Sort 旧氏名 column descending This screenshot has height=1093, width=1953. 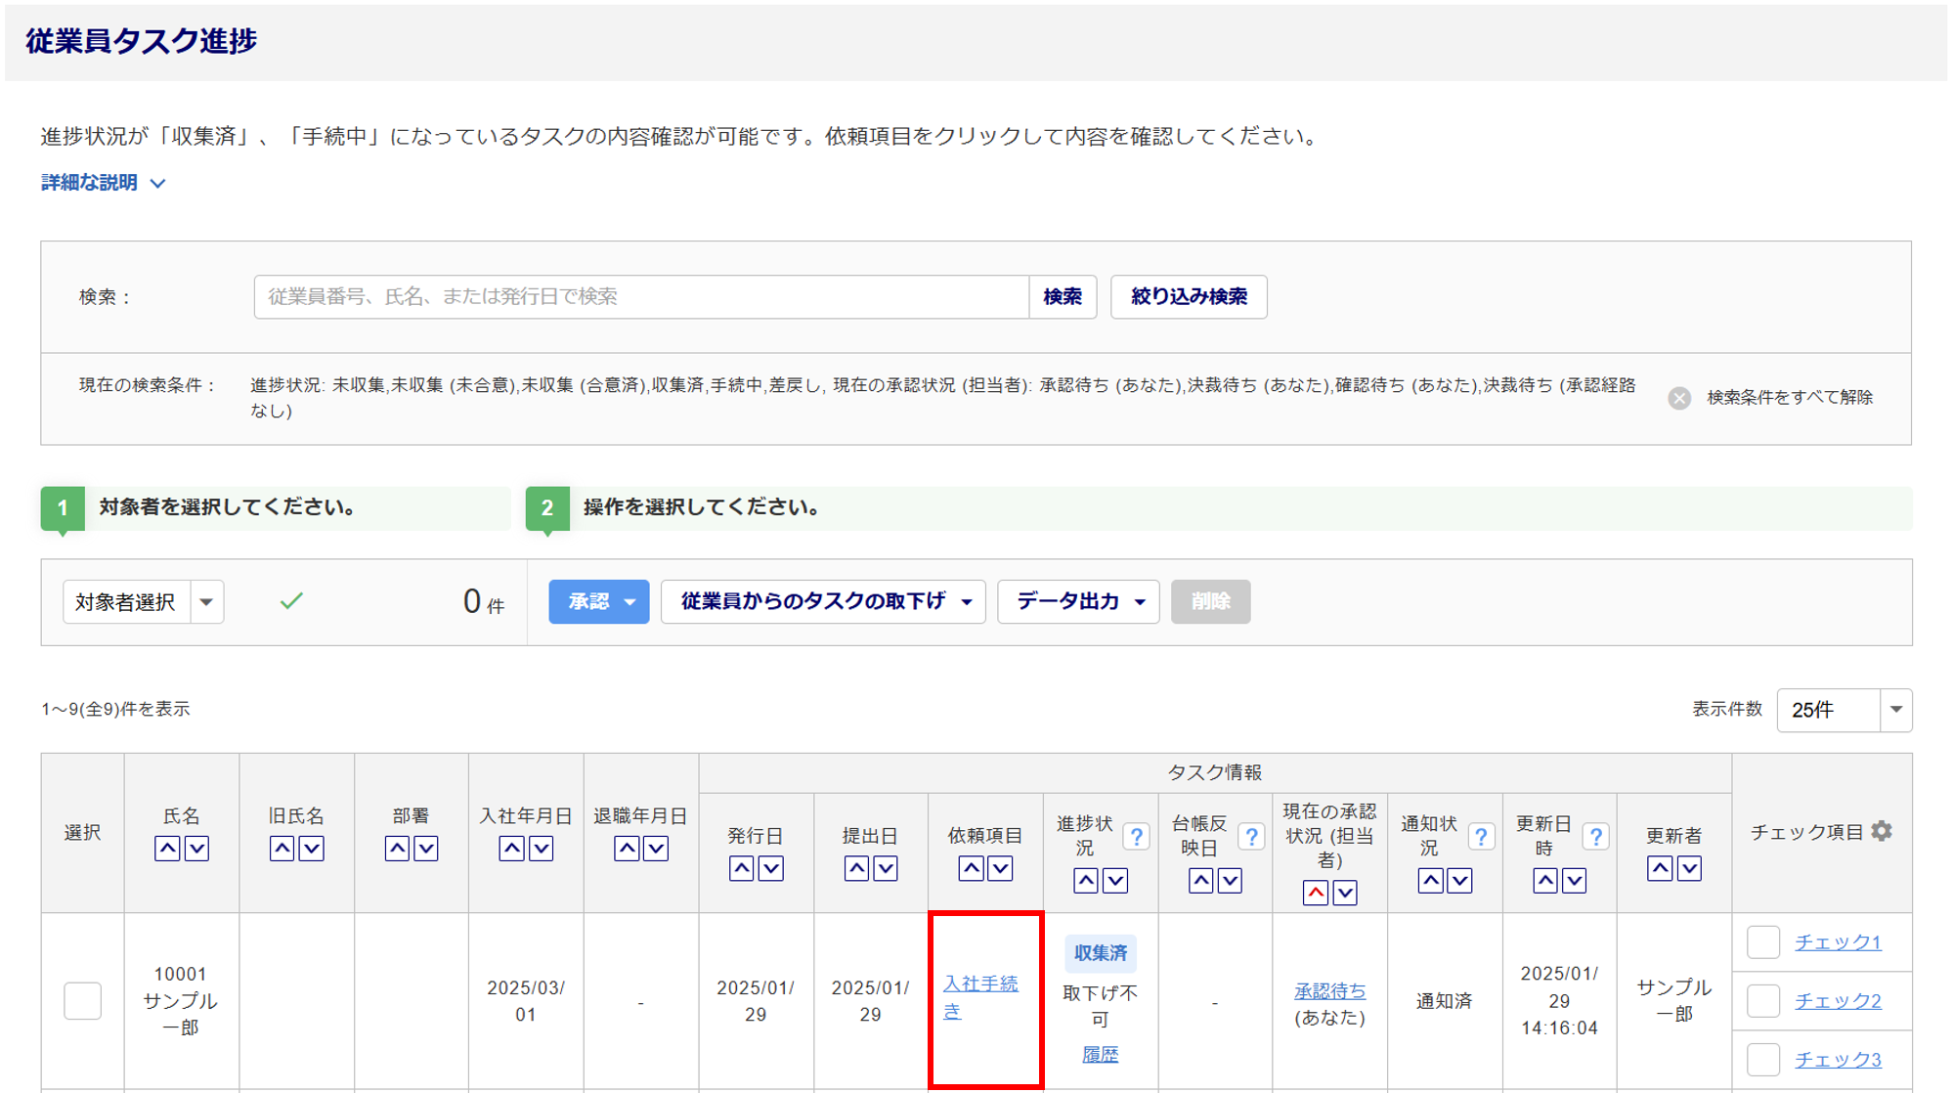click(x=311, y=849)
